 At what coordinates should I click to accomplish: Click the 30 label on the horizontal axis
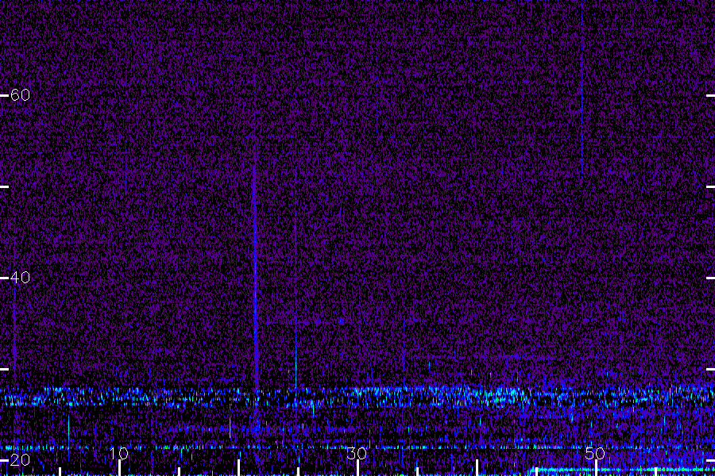click(357, 453)
